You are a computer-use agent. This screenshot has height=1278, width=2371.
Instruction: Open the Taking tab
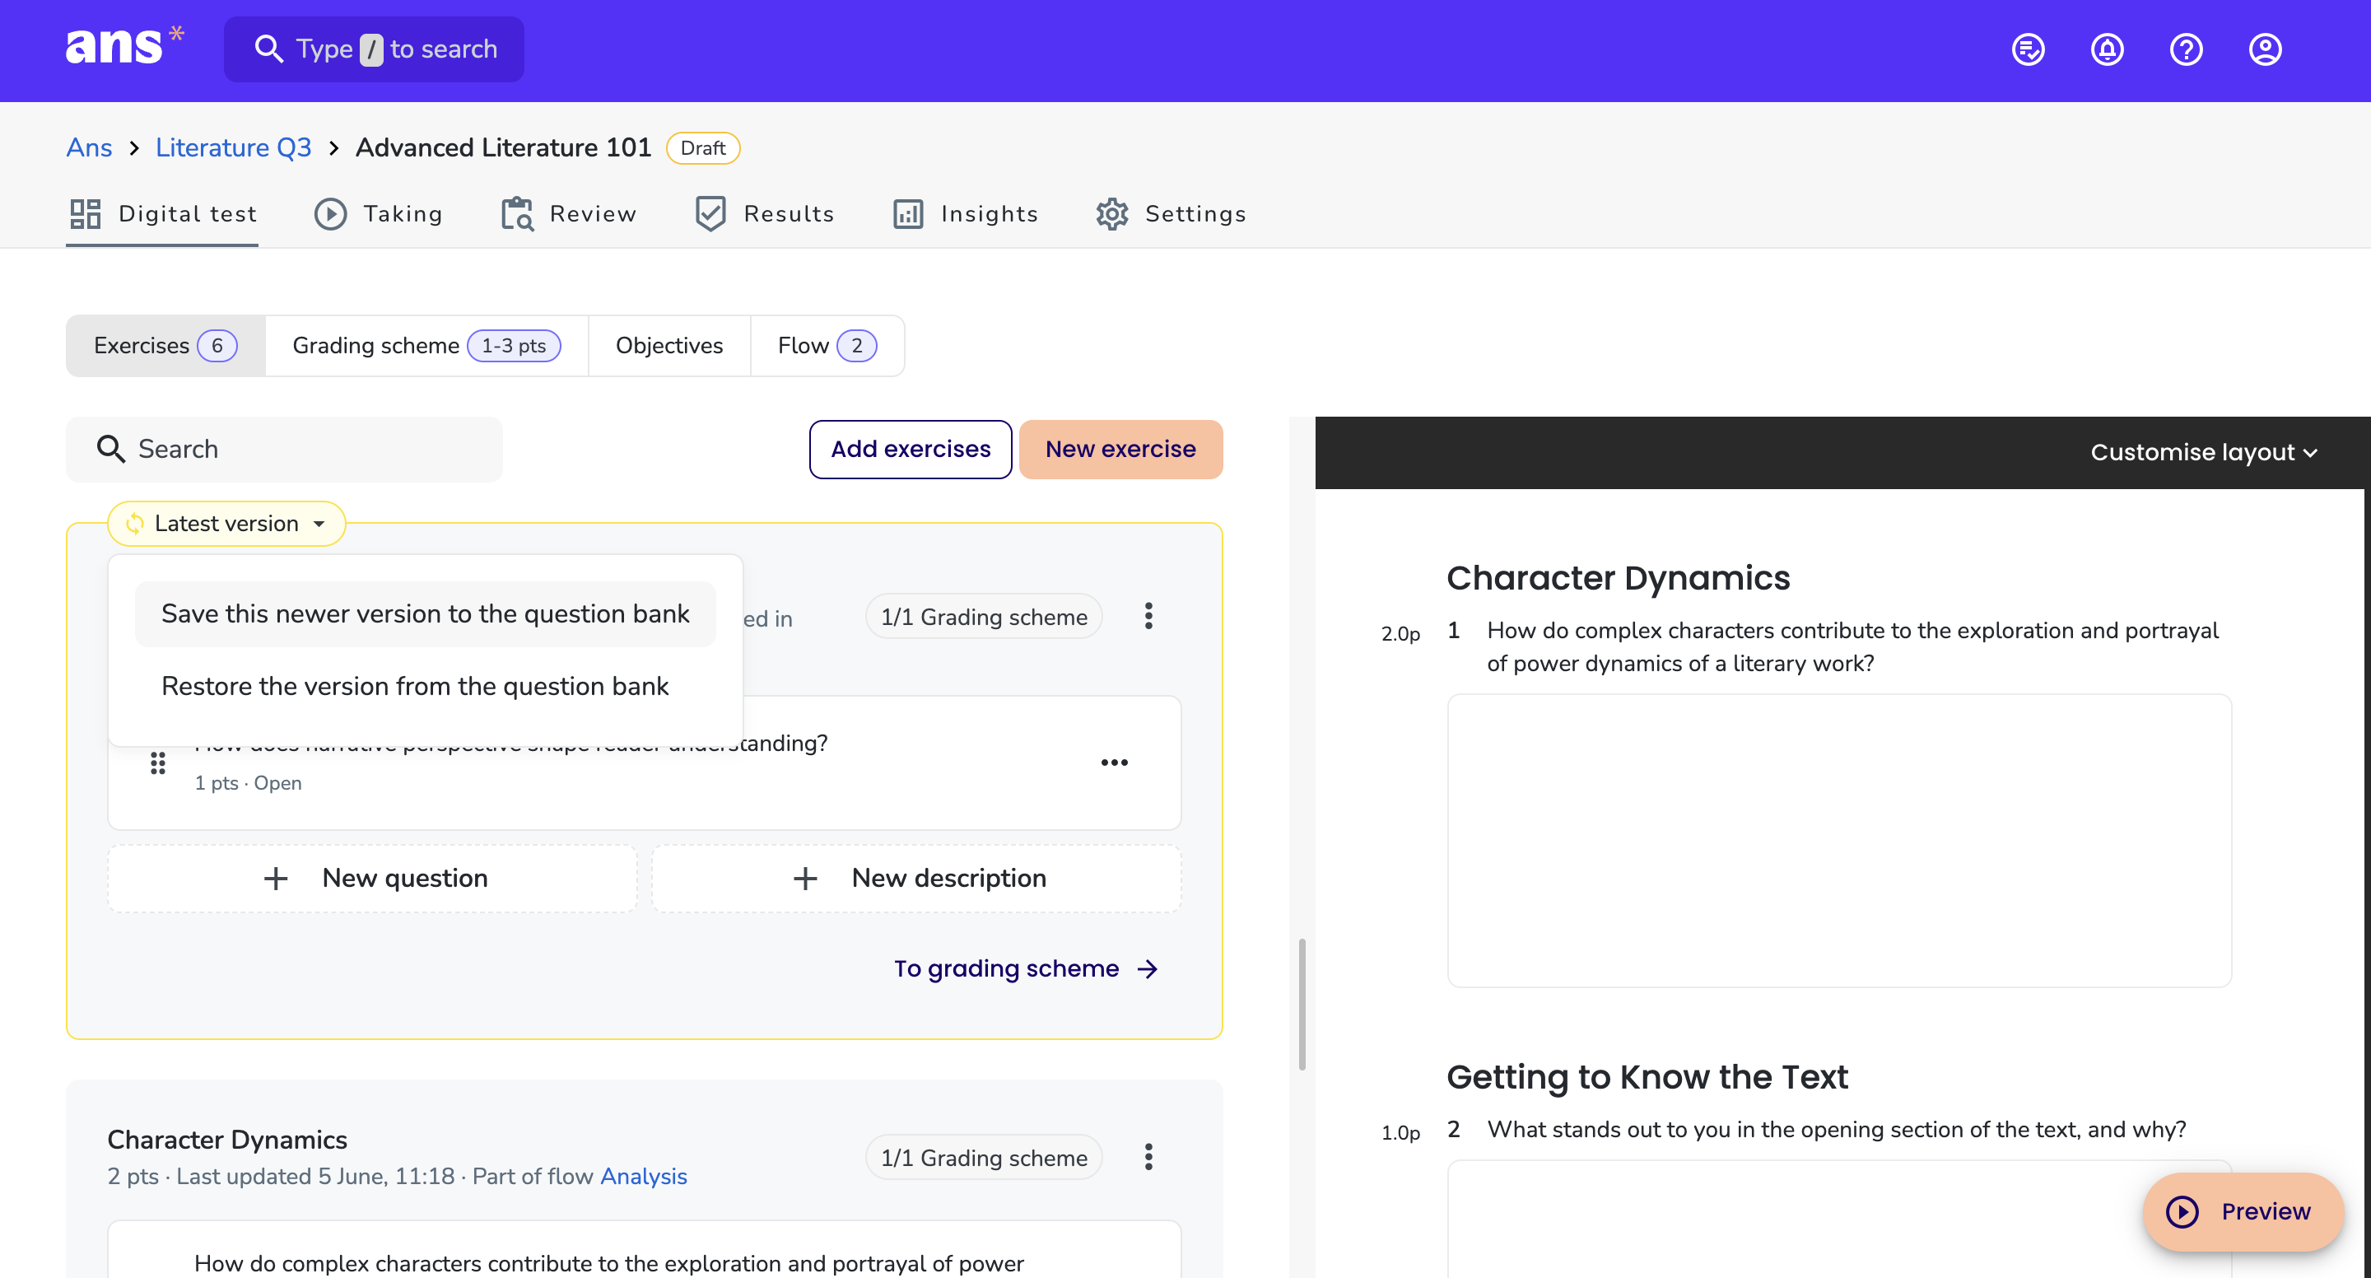(379, 213)
